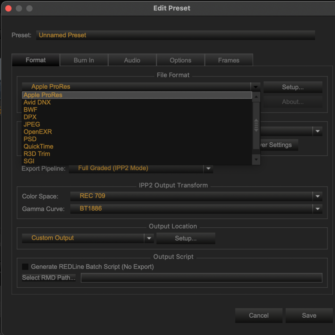
Task: Select QuickTime file format
Action: 137,146
